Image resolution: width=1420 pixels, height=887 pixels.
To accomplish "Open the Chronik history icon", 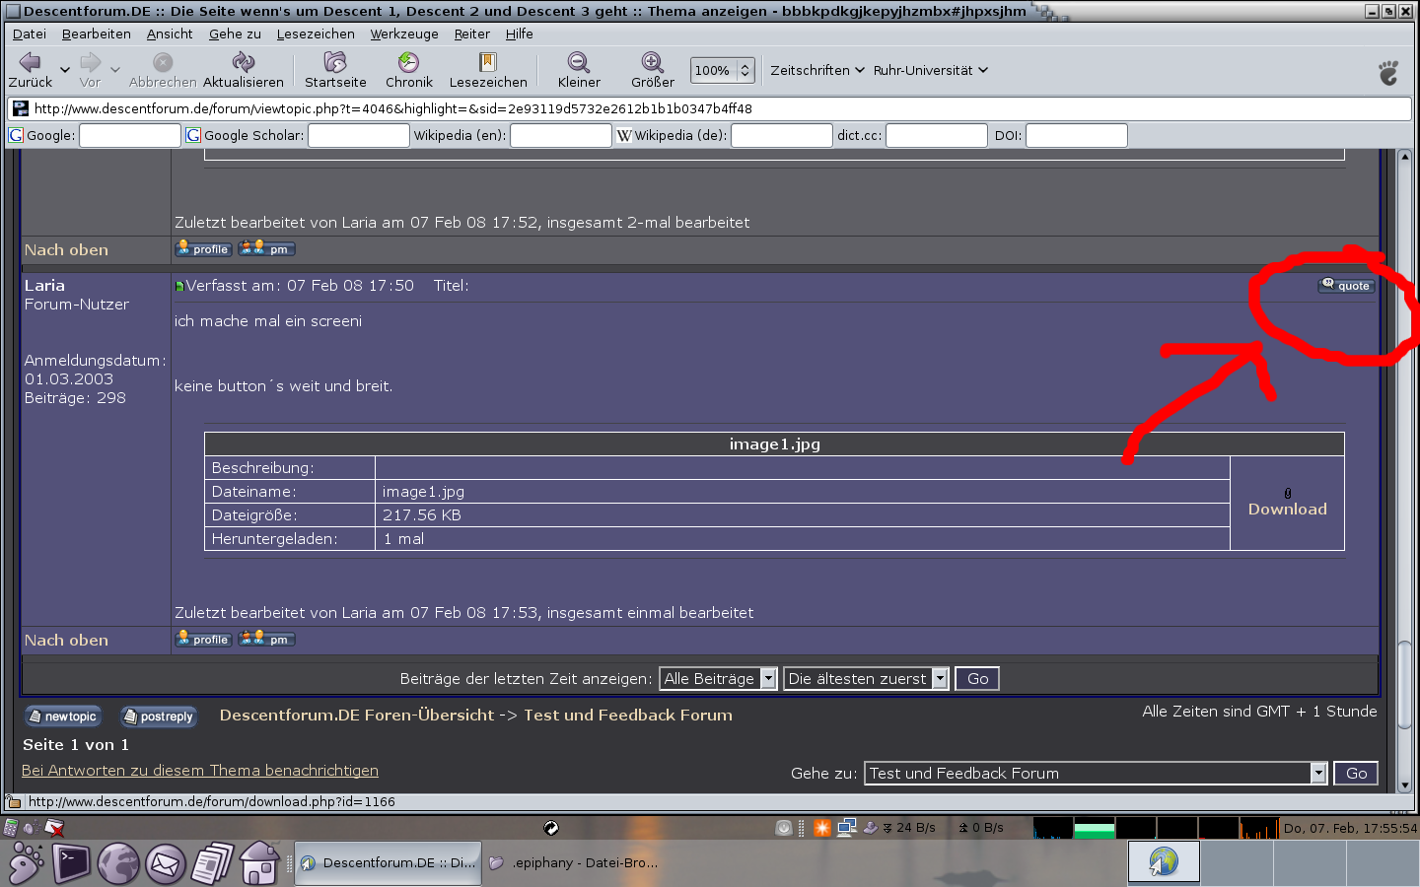I will click(408, 63).
